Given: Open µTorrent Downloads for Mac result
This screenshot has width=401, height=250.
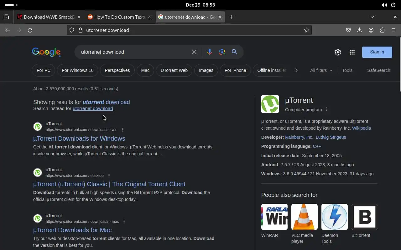Looking at the screenshot, I should 72,230.
